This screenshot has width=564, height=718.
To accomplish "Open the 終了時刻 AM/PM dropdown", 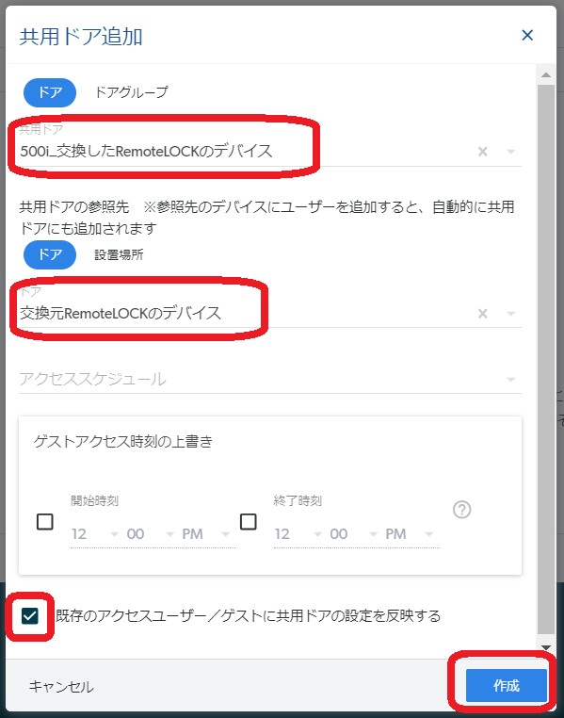I will pos(410,534).
